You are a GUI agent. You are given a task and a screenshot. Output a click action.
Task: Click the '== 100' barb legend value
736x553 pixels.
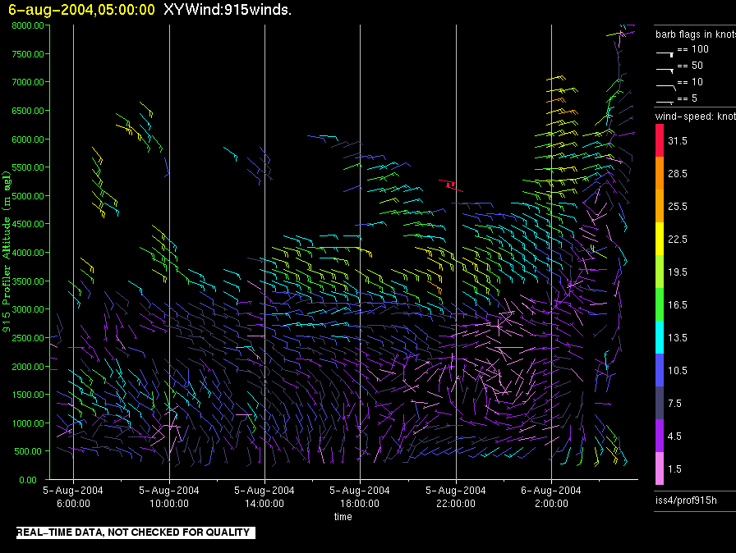[x=692, y=49]
